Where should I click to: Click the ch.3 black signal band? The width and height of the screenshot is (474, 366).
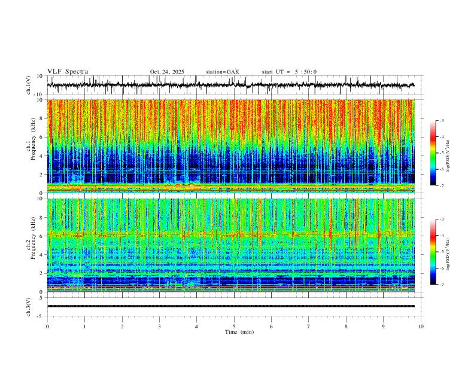231,306
